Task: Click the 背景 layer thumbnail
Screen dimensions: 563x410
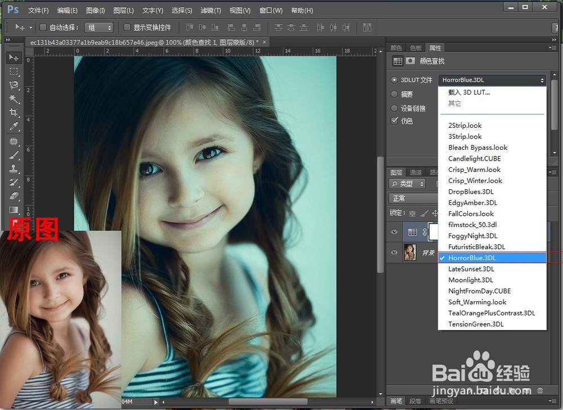Action: click(410, 253)
